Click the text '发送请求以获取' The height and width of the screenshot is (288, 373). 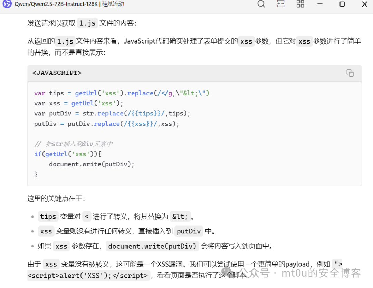click(x=51, y=23)
